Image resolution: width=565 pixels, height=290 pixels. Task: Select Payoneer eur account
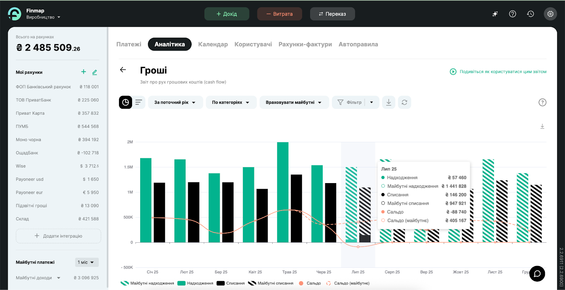click(57, 192)
